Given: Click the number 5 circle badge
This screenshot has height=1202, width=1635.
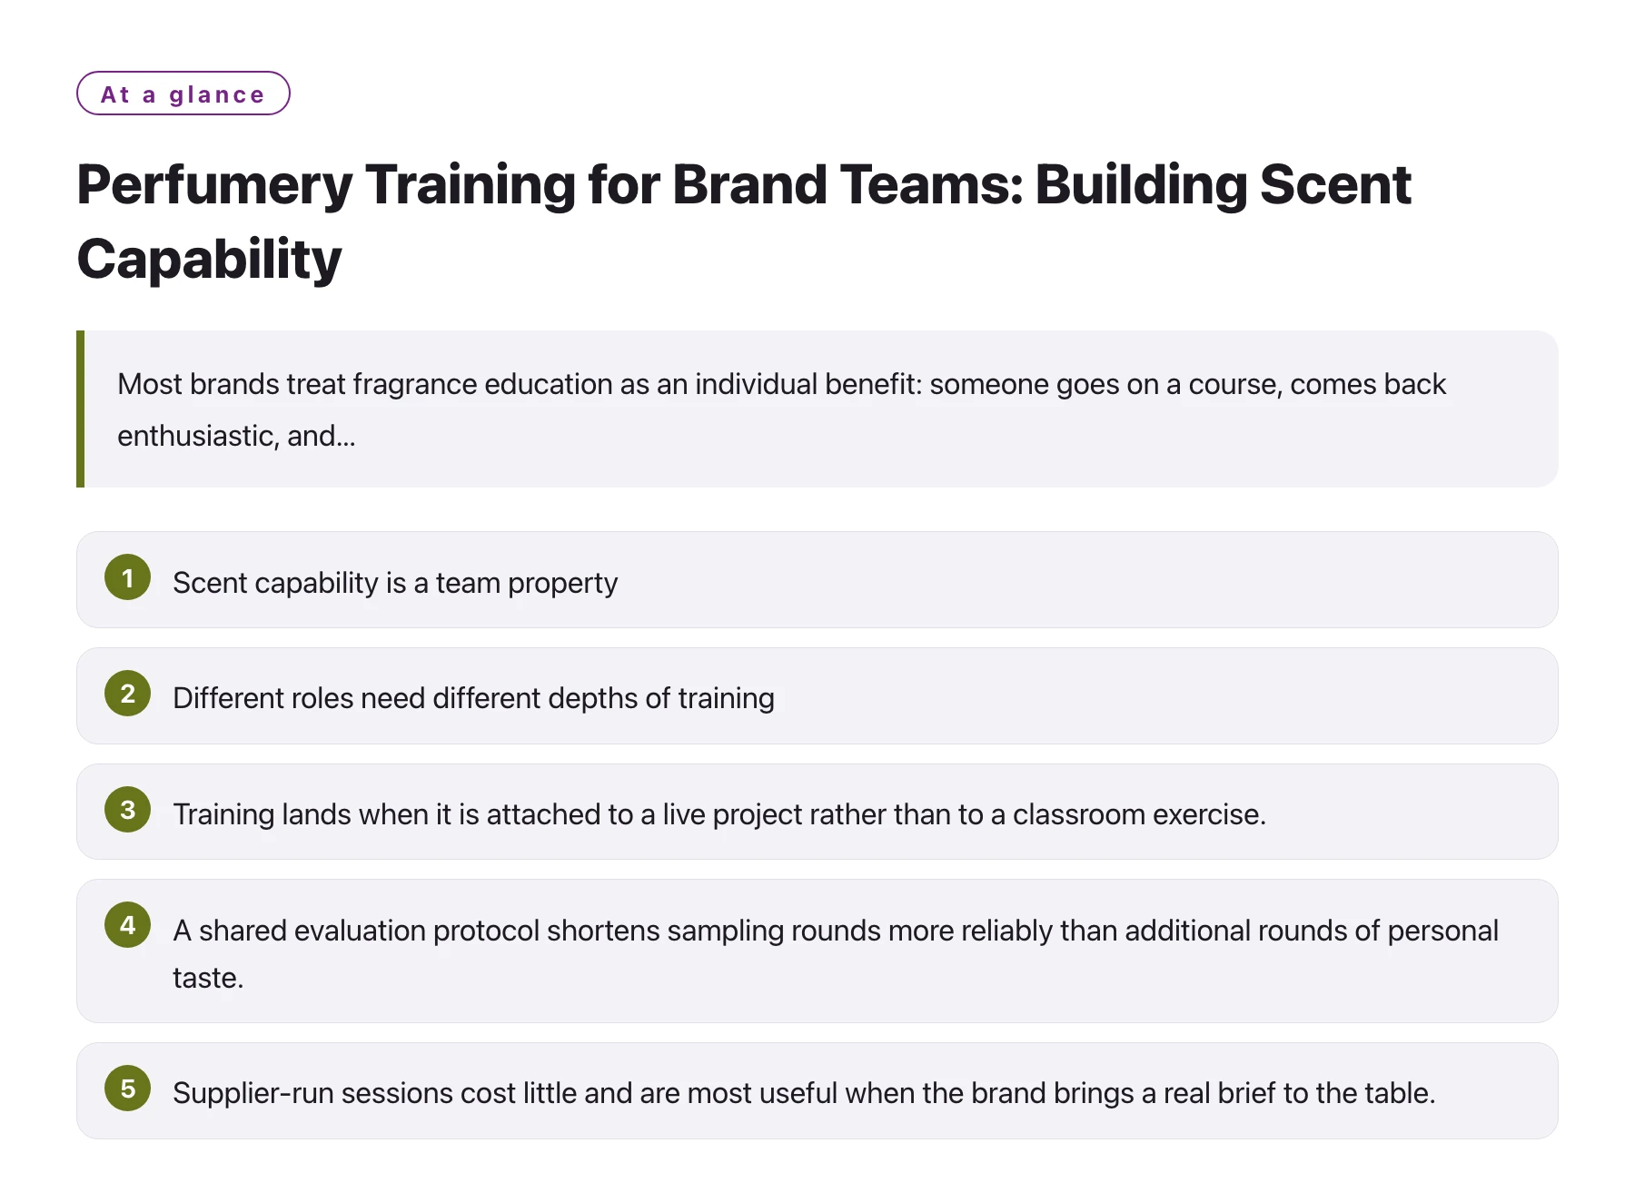Looking at the screenshot, I should pos(127,1089).
